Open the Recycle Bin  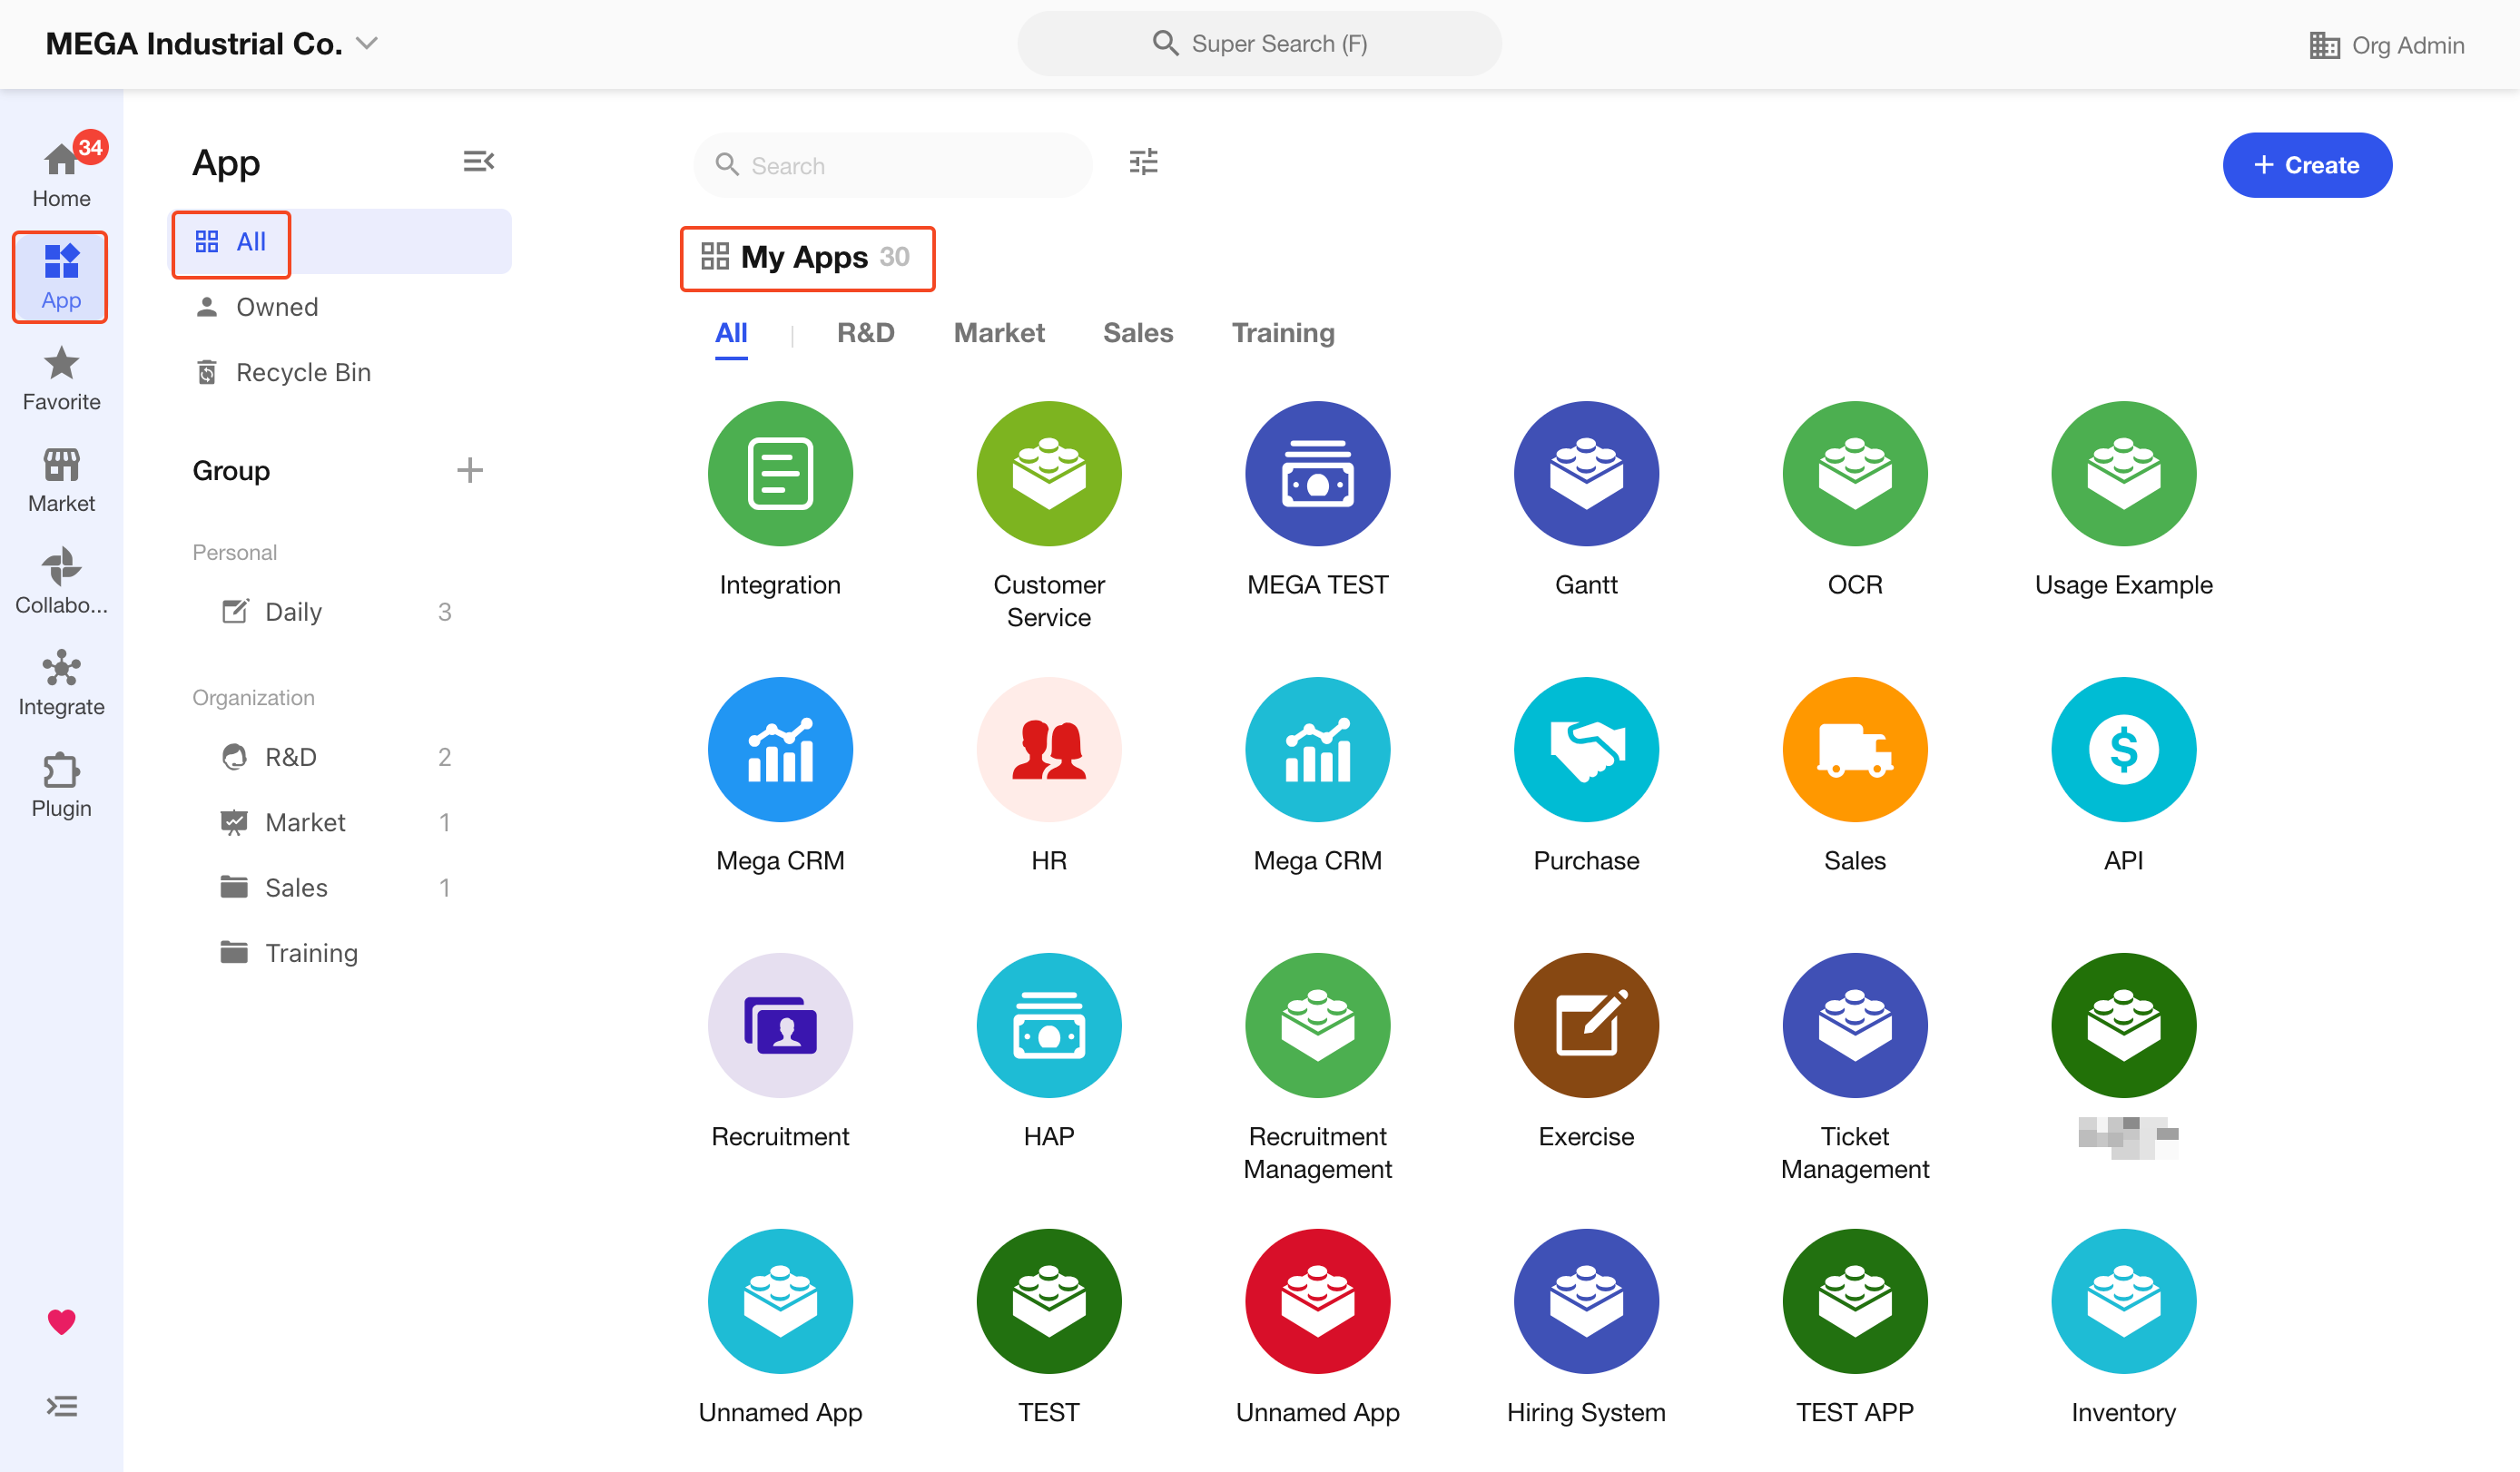303,372
